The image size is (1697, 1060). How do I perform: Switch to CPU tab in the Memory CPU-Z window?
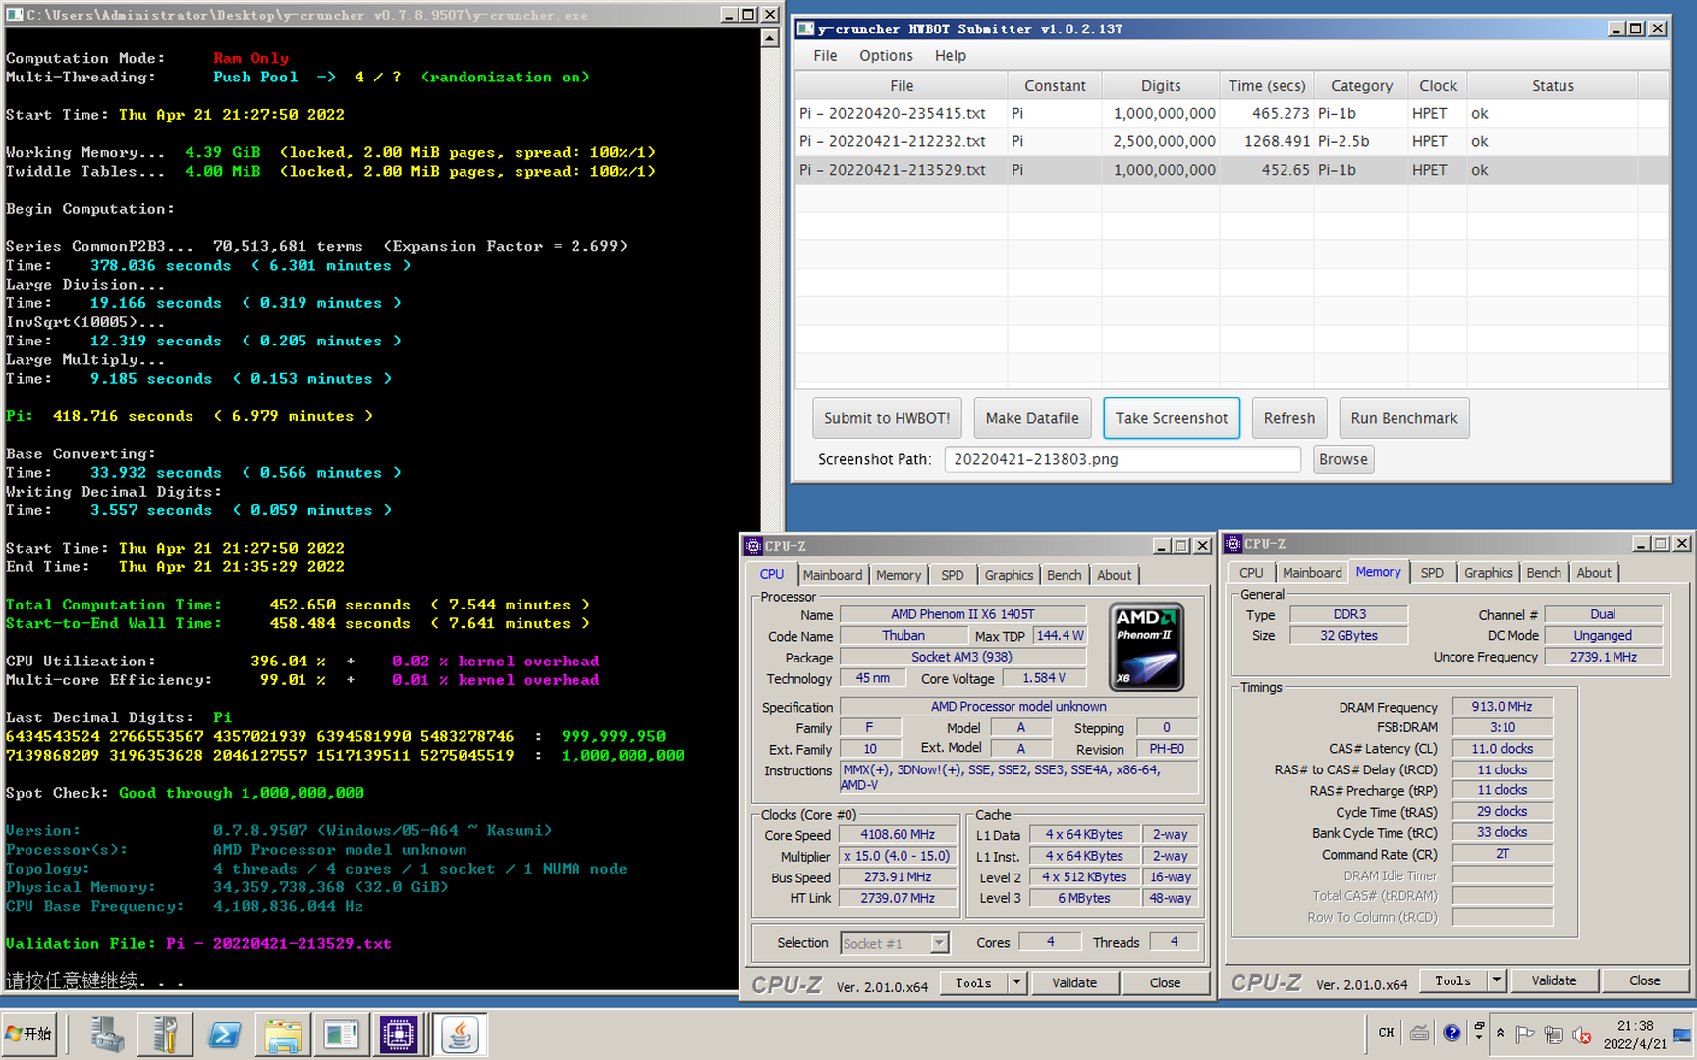1251,573
